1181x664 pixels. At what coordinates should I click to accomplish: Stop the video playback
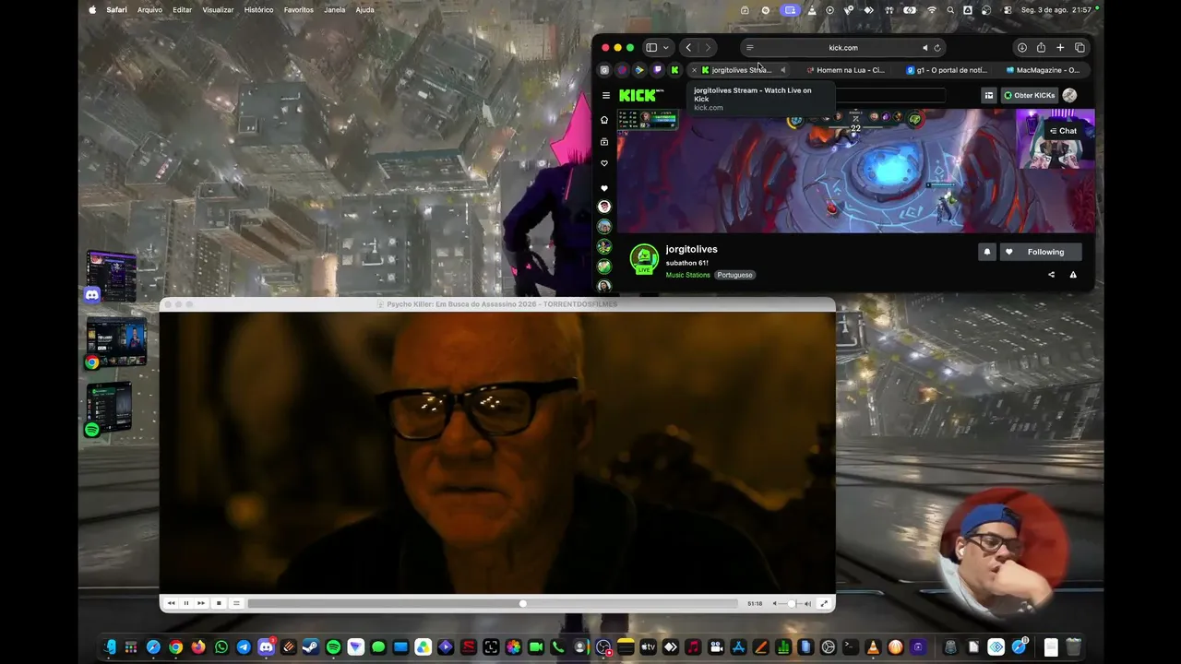219,603
